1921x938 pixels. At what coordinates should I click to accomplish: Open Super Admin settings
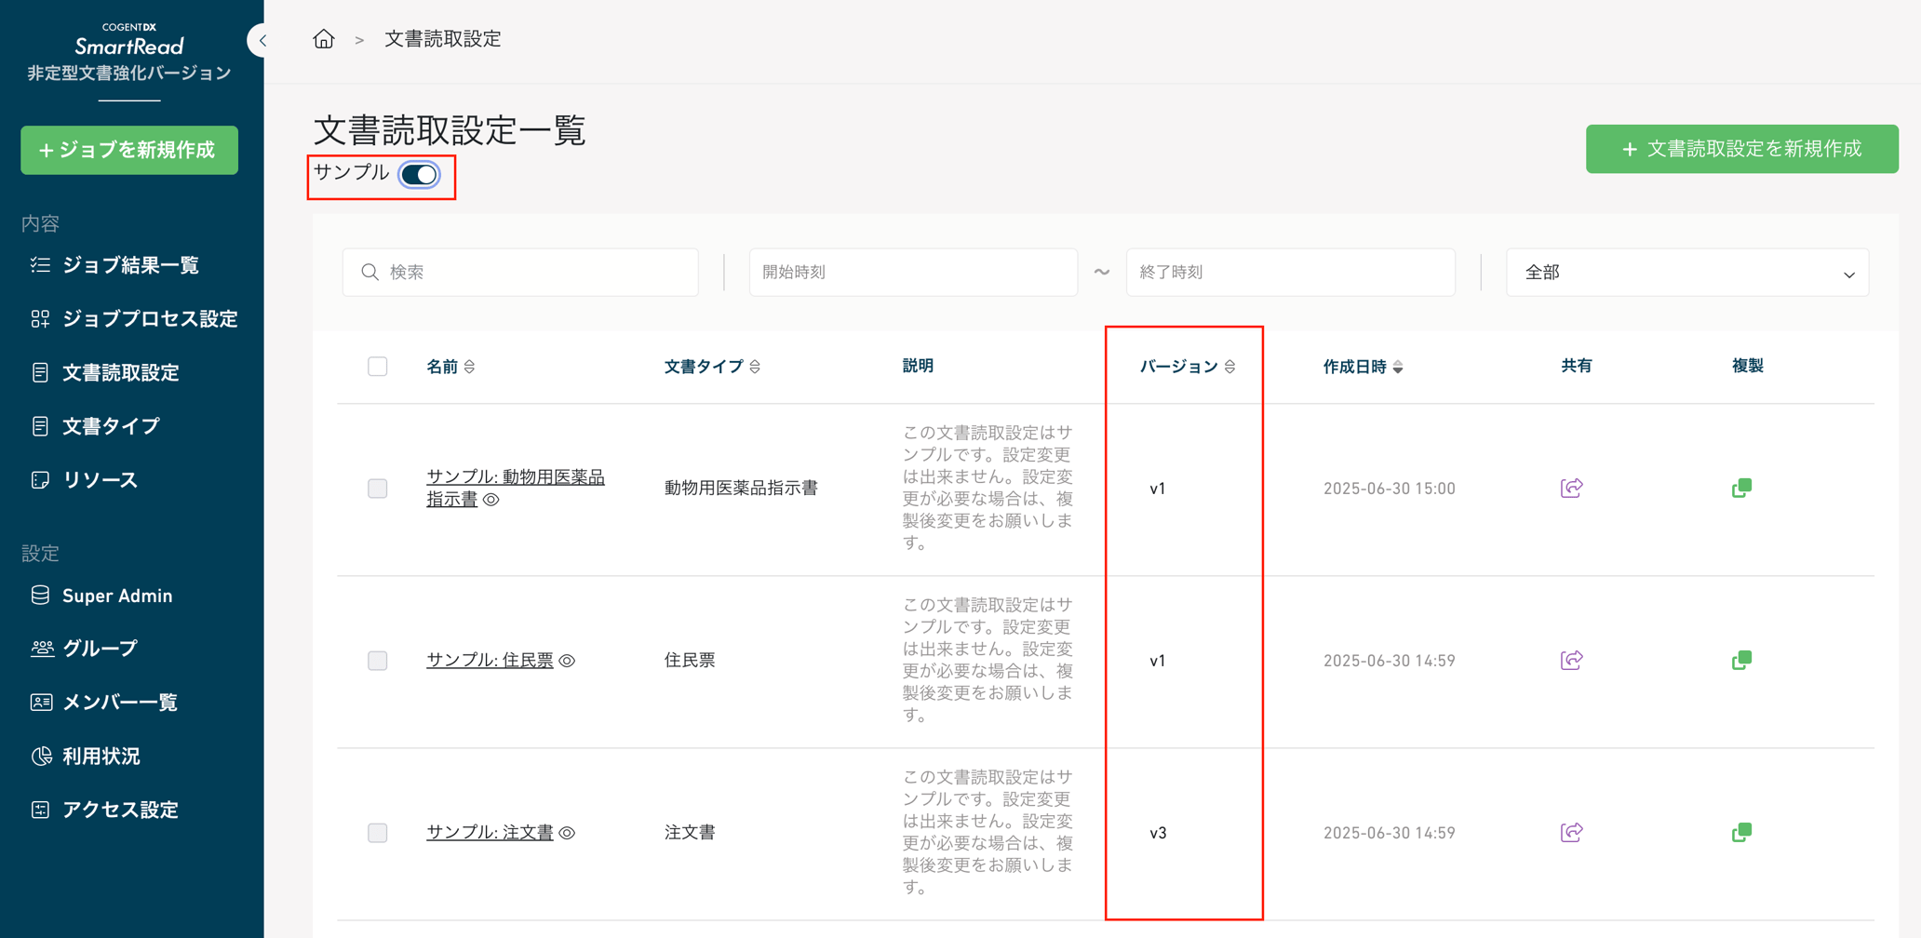(117, 596)
